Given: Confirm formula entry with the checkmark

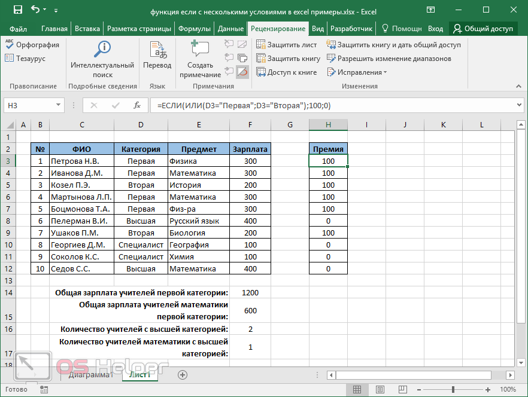Looking at the screenshot, I should pyautogui.click(x=116, y=106).
